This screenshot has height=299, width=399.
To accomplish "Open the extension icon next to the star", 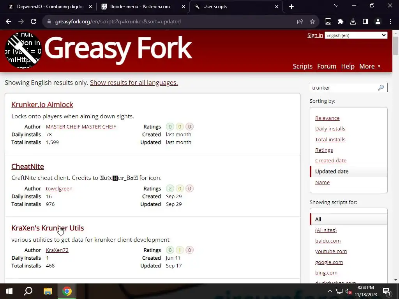I will pyautogui.click(x=328, y=22).
